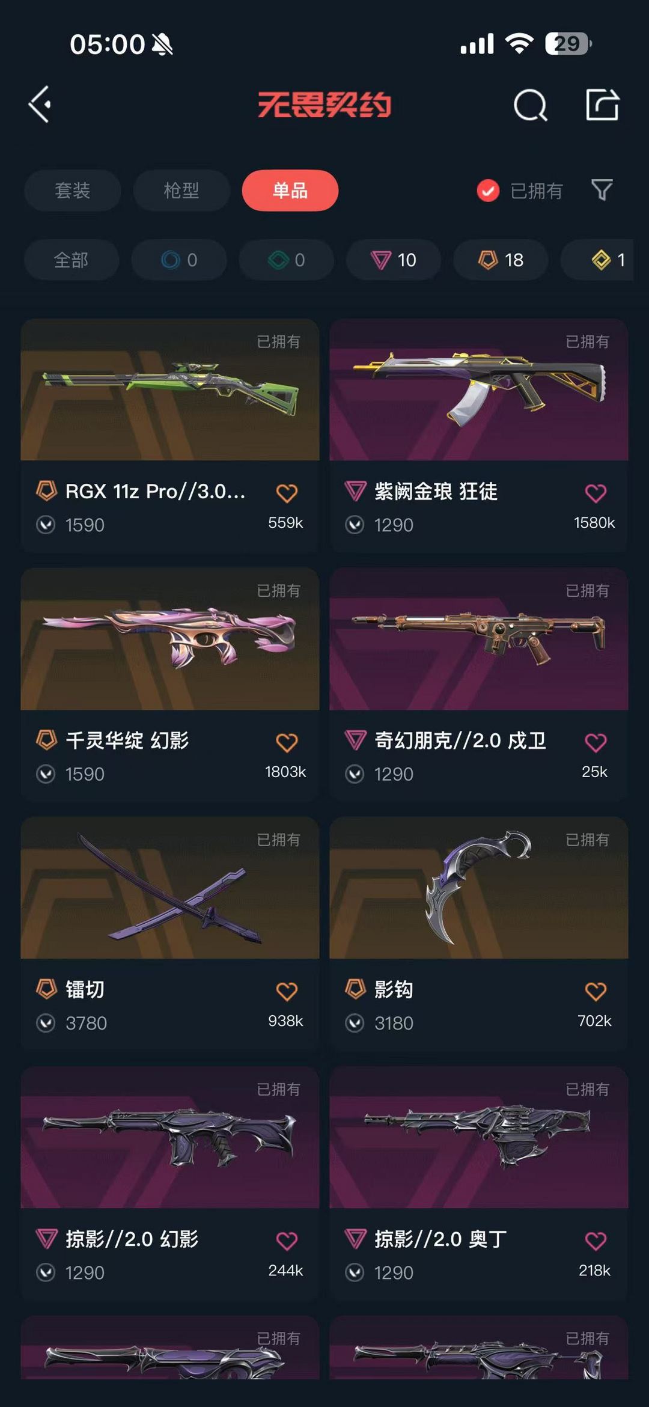Tap the heart on the 影钩 karambit skin
The image size is (649, 1407).
(596, 992)
